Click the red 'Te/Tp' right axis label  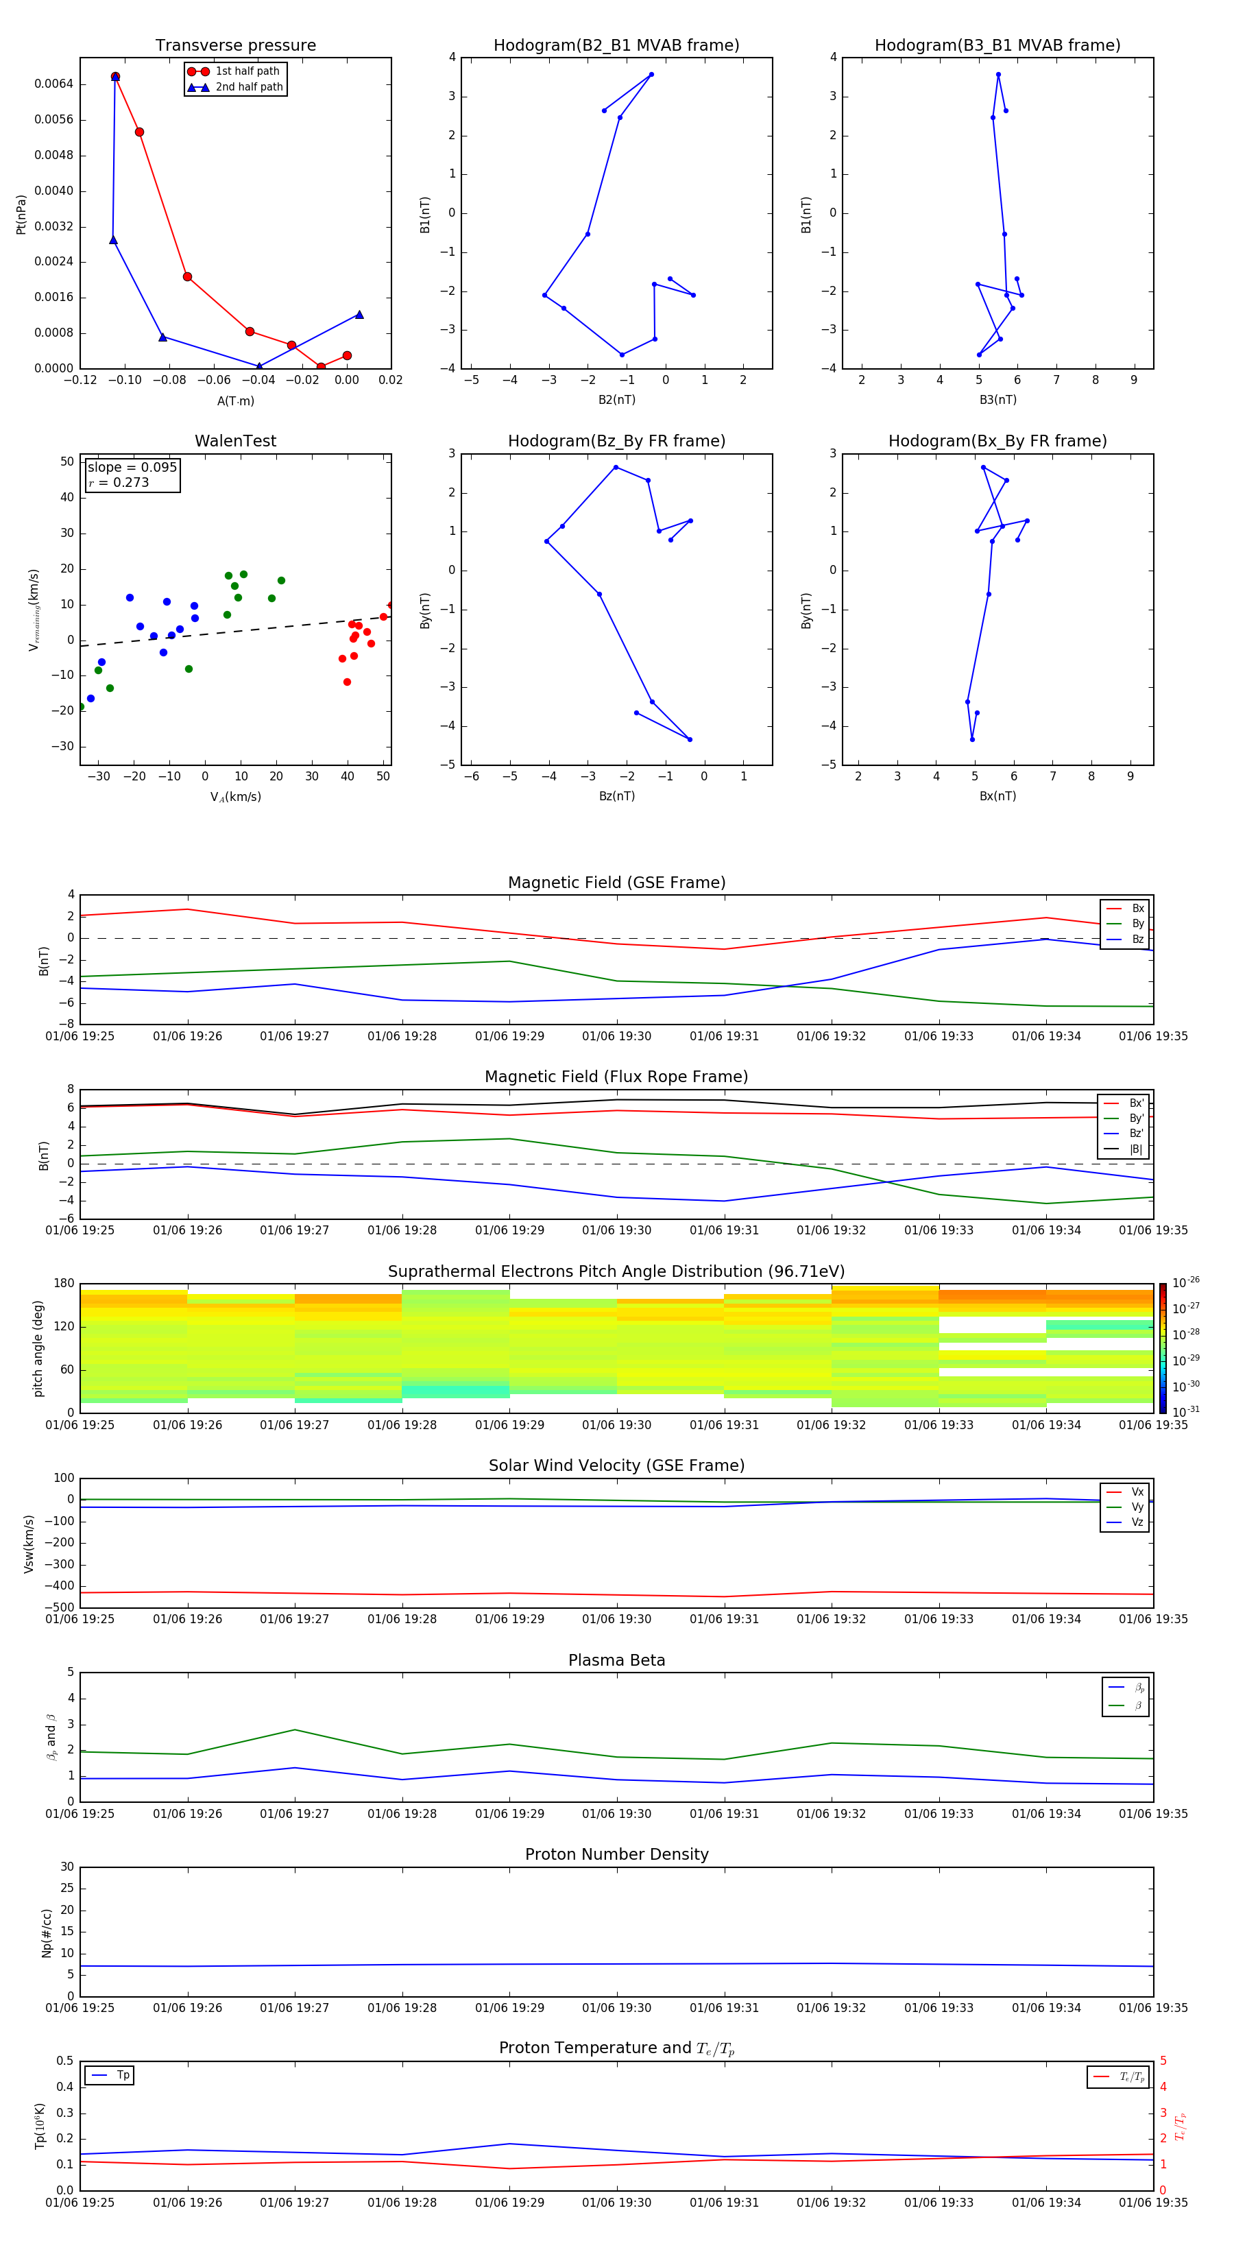pyautogui.click(x=1181, y=2126)
